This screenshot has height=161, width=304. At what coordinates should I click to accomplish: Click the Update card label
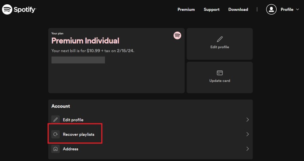[x=220, y=81]
